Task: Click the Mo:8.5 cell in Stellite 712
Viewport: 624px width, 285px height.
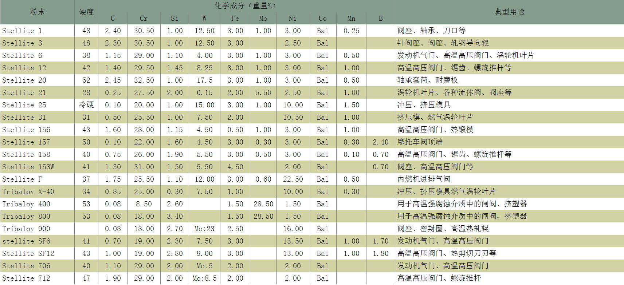Action: coord(204,278)
